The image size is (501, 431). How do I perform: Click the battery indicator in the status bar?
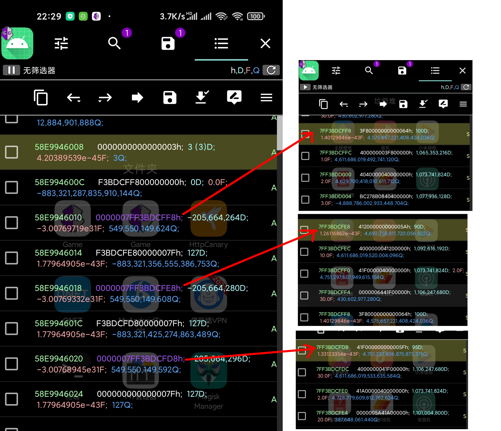[x=256, y=16]
